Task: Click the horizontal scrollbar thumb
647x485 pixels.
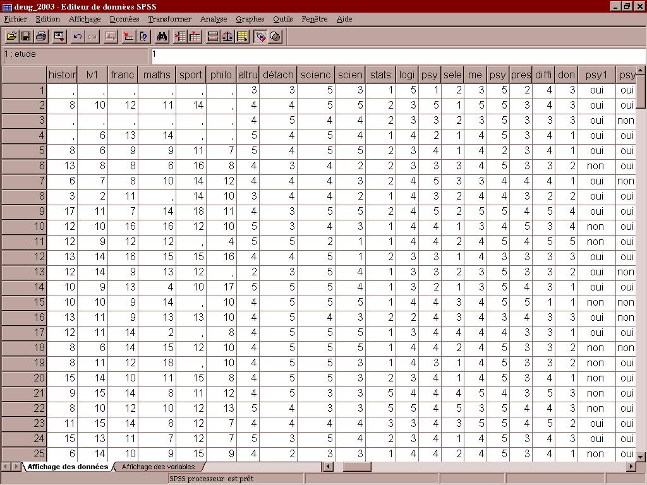Action: [x=357, y=467]
